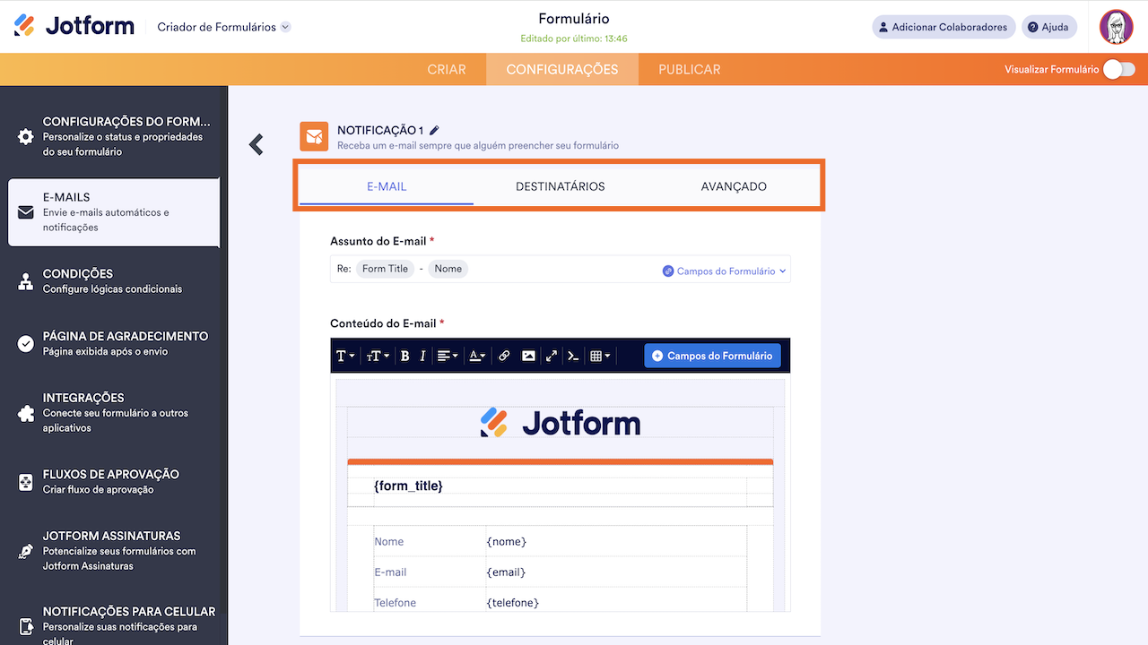Screen dimensions: 1148x645
Task: Click the Form Title tag in subject
Action: pos(385,269)
